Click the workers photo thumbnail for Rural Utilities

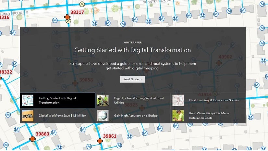pyautogui.click(x=103, y=100)
